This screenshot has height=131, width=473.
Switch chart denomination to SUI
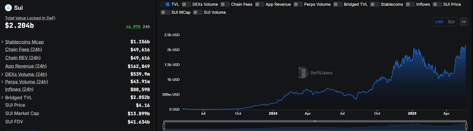click(x=451, y=22)
